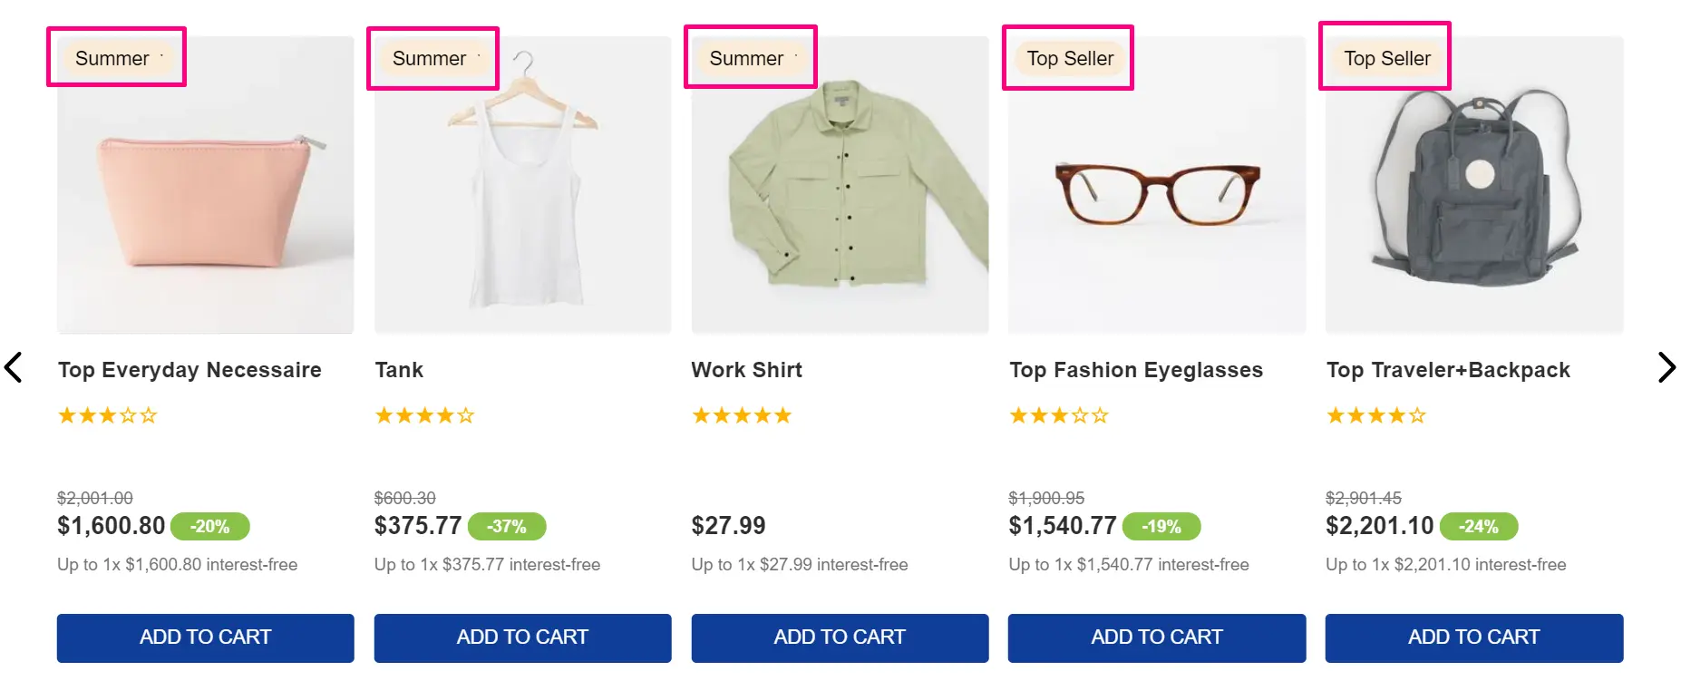Open the Top Everyday Necessaire product title
1681x681 pixels.
pyautogui.click(x=189, y=370)
